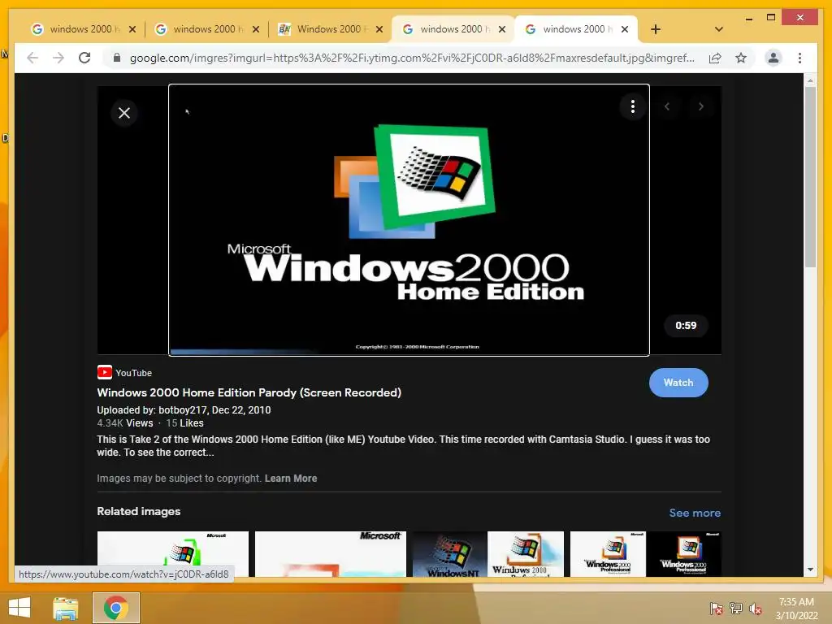This screenshot has height=624, width=832.
Task: Open the image options three-dot menu
Action: point(632,106)
